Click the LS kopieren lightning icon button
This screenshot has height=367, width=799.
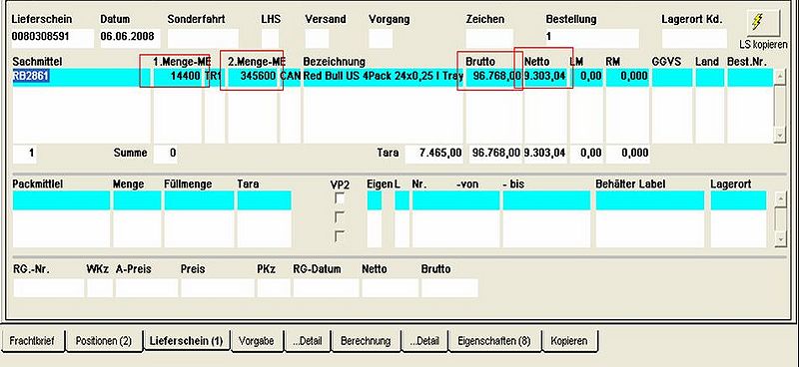tap(763, 22)
